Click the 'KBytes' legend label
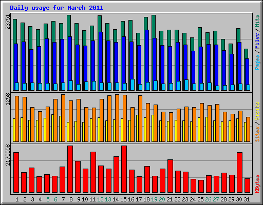The height and width of the screenshot is (205, 263). click(x=257, y=184)
